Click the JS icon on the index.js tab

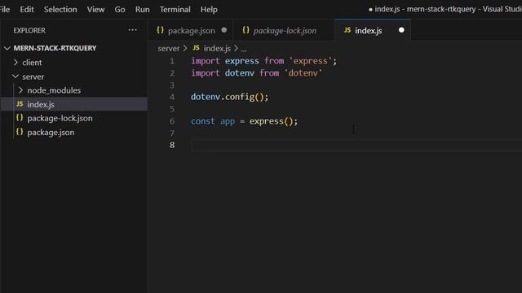[347, 30]
